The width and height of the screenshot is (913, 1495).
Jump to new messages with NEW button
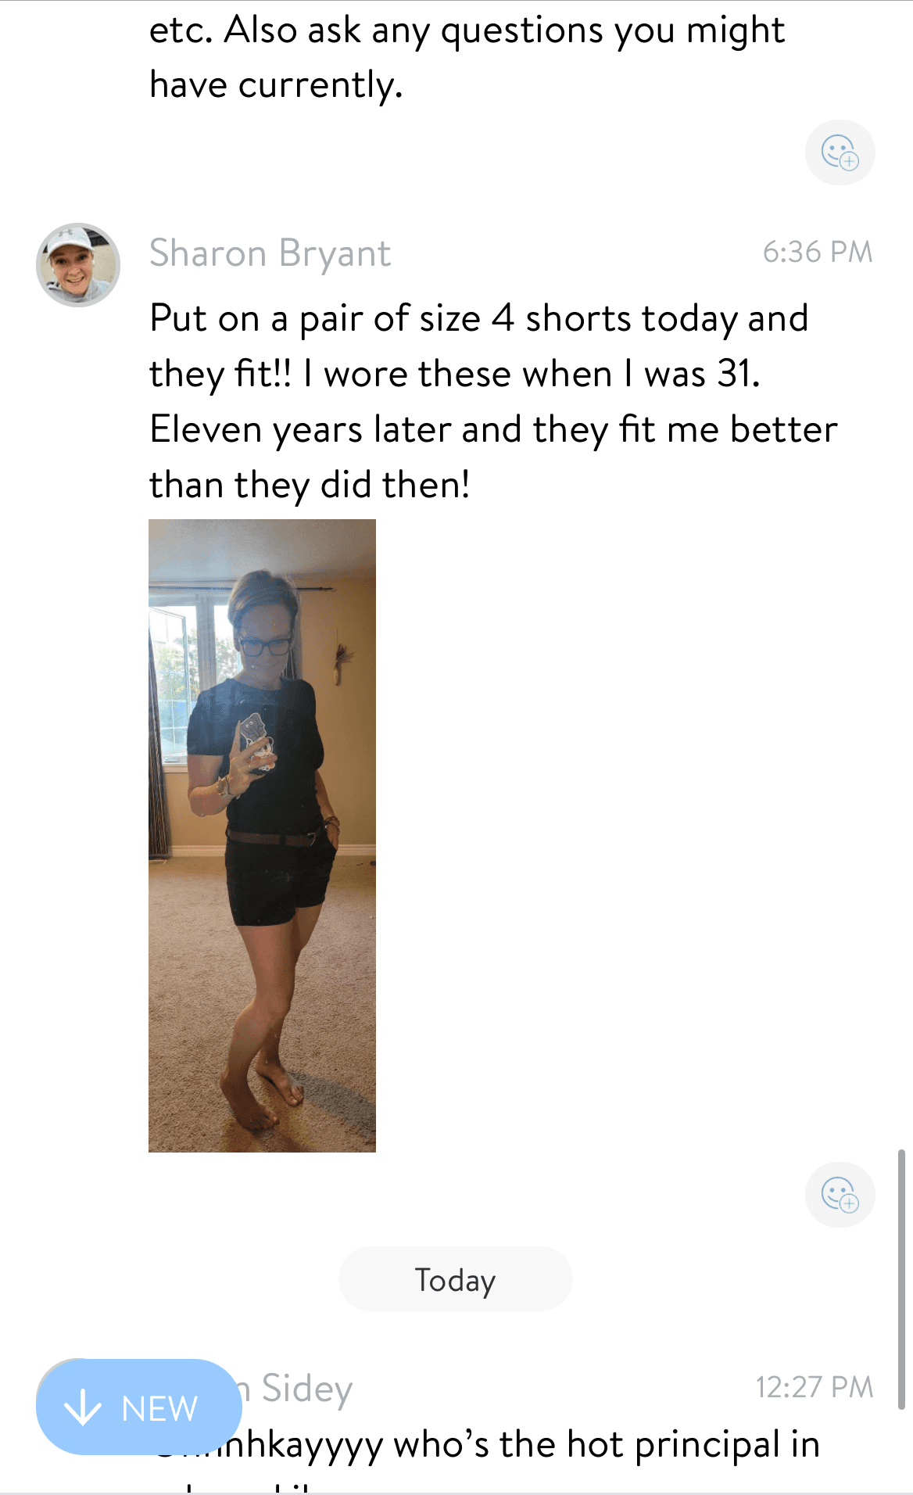click(138, 1407)
